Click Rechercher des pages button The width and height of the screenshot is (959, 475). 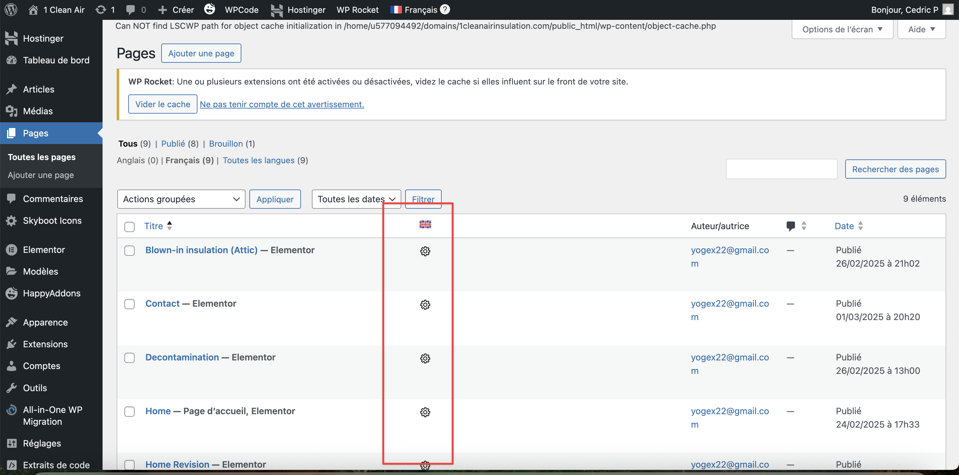tap(895, 169)
